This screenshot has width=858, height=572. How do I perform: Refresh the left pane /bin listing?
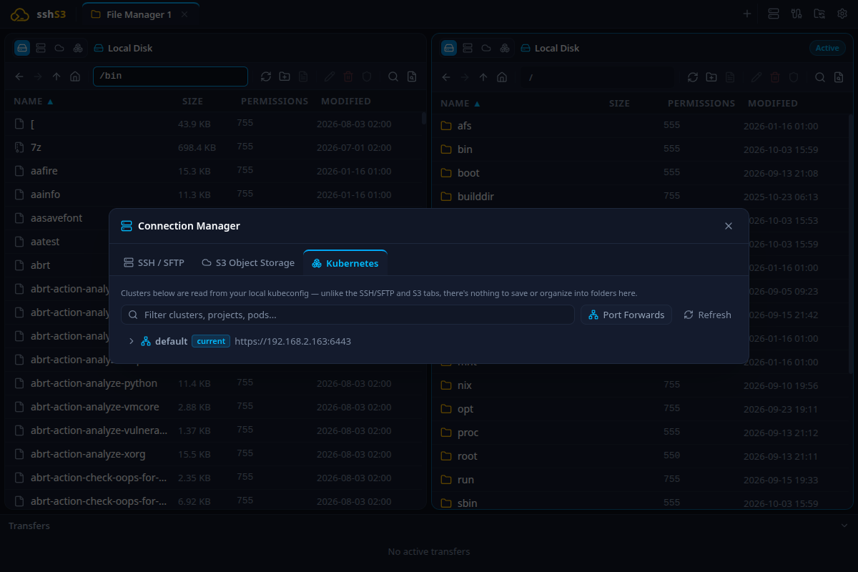pos(266,77)
